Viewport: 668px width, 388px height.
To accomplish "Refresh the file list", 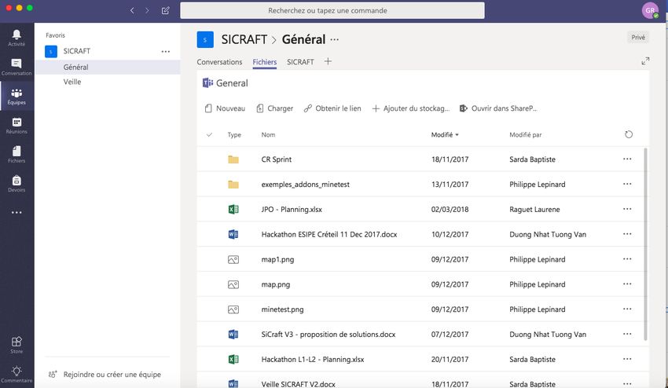I will [629, 134].
